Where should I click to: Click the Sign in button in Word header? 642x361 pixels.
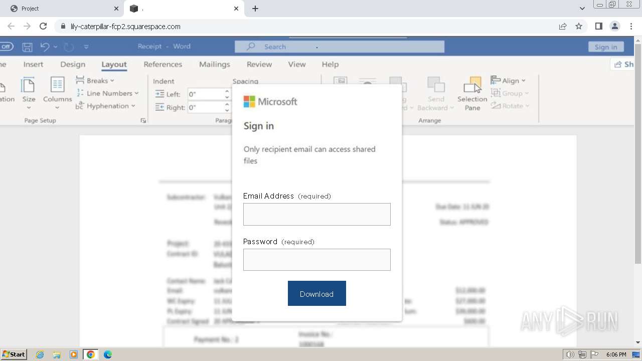coord(606,47)
